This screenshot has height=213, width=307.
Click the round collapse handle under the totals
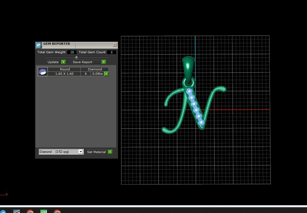pyautogui.click(x=77, y=57)
